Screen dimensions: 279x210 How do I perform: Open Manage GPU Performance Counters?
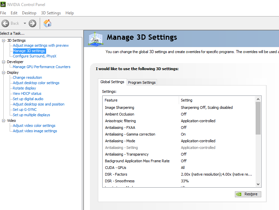(41, 67)
